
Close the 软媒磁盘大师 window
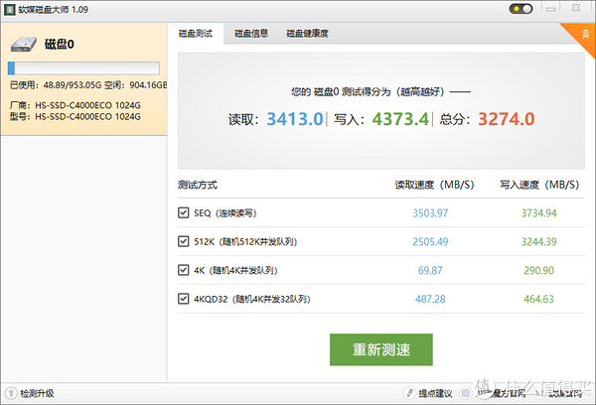tap(576, 8)
